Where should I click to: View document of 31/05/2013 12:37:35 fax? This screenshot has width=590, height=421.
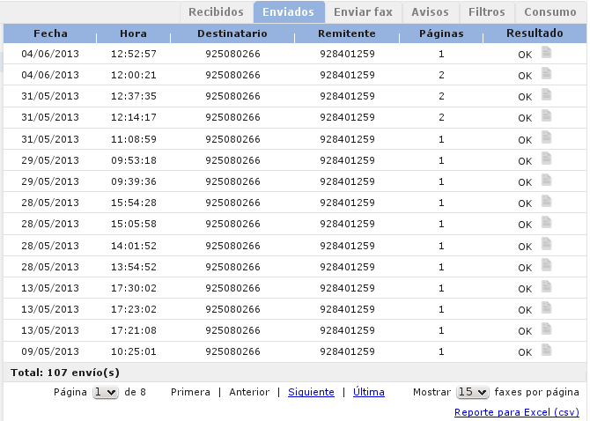click(x=547, y=95)
